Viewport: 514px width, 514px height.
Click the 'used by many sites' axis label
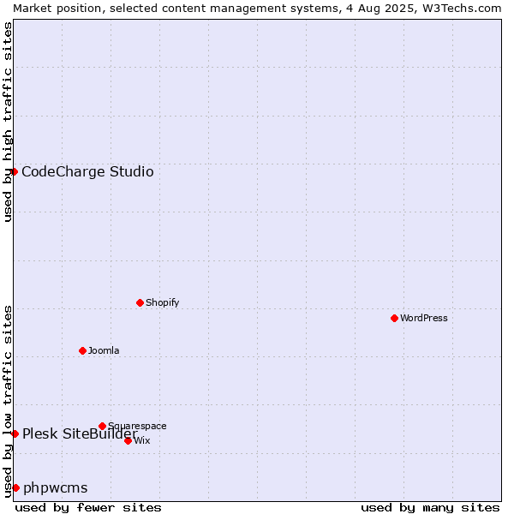pyautogui.click(x=430, y=508)
